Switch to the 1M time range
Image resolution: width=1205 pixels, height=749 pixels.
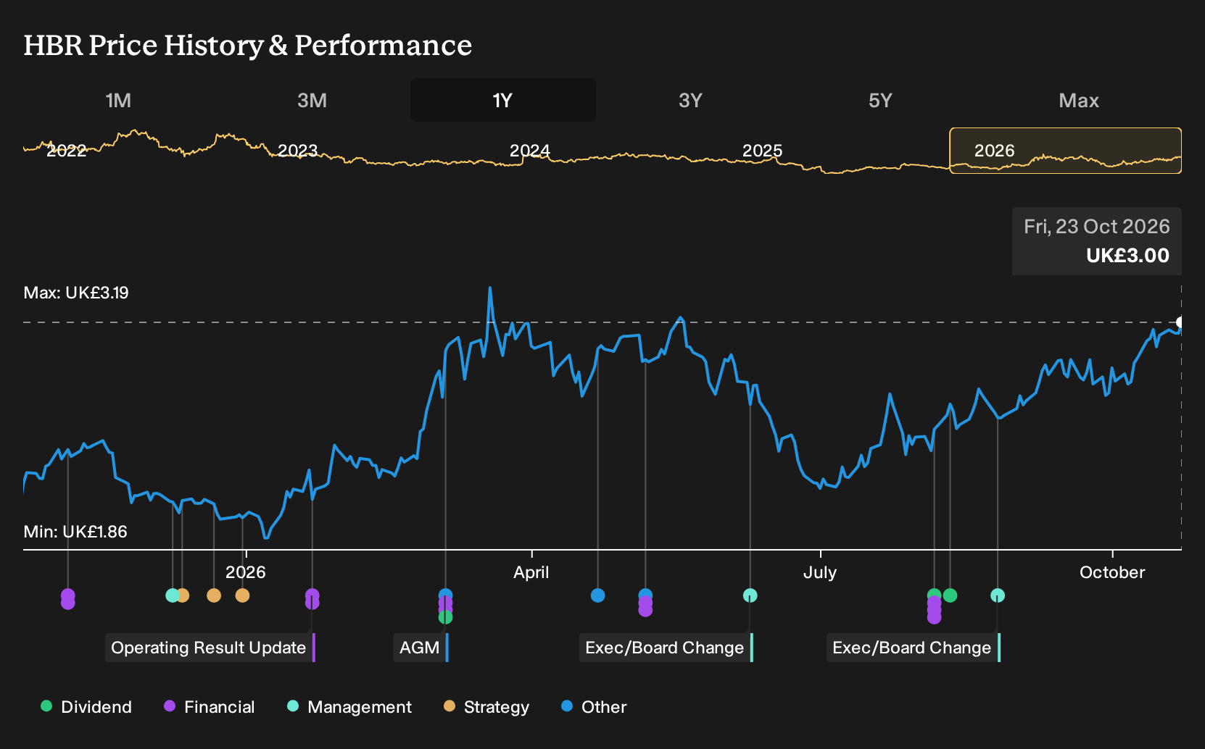(118, 101)
